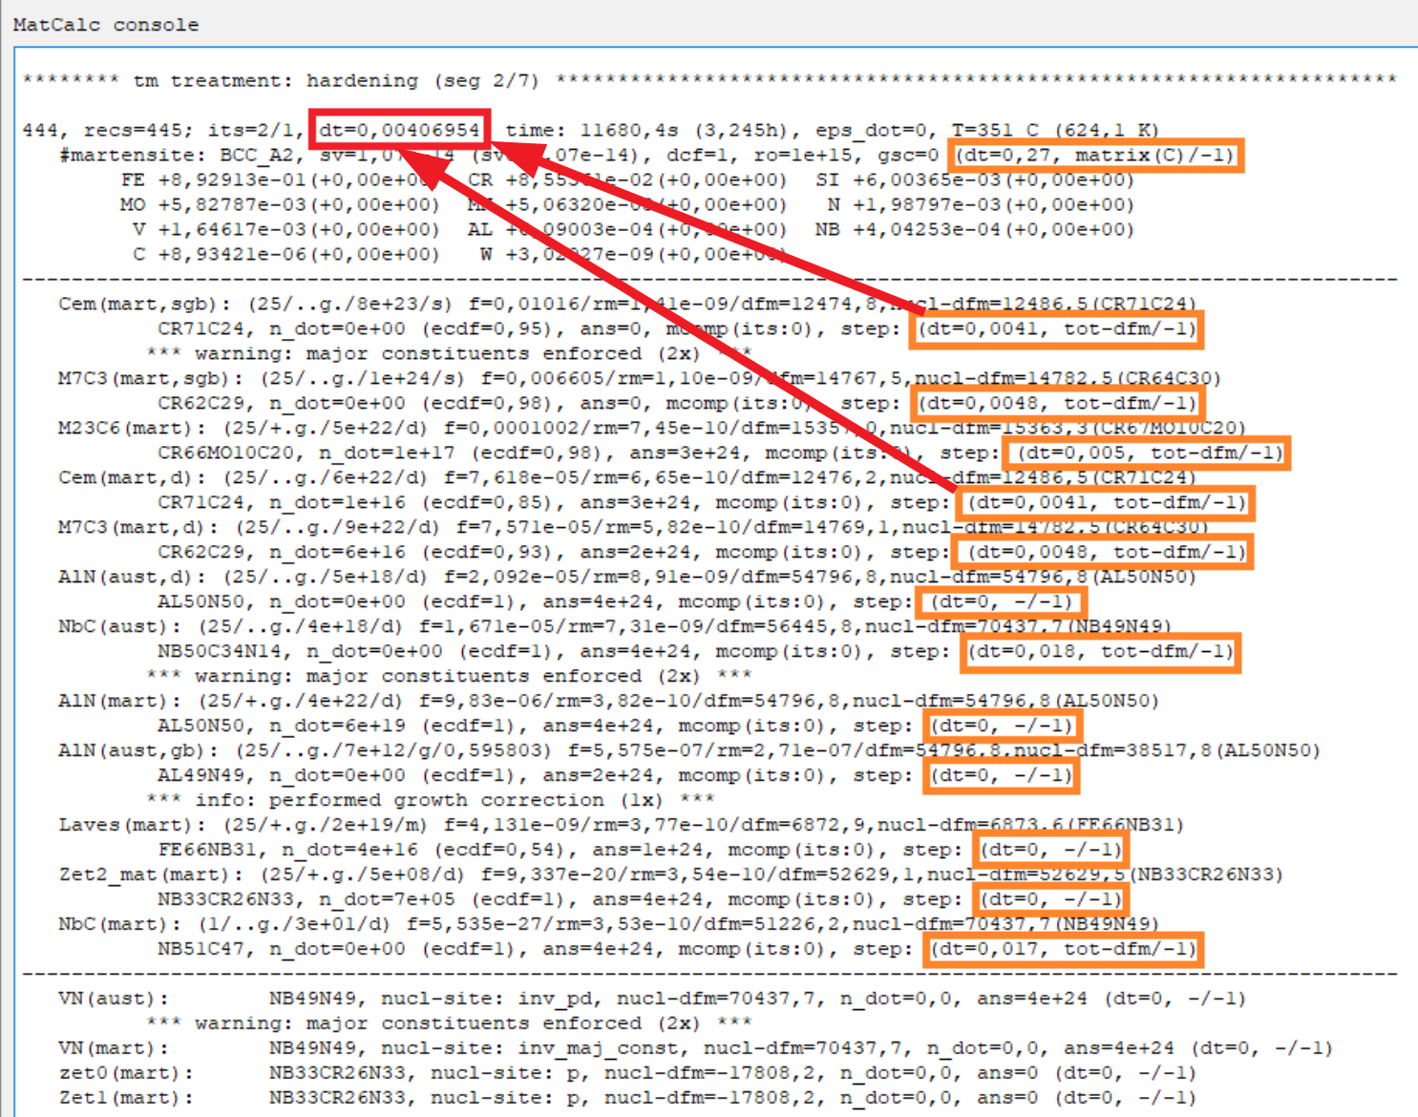
Task: Click the orange-boxed dt=0,27 matrix(C) step
Action: 1095,155
